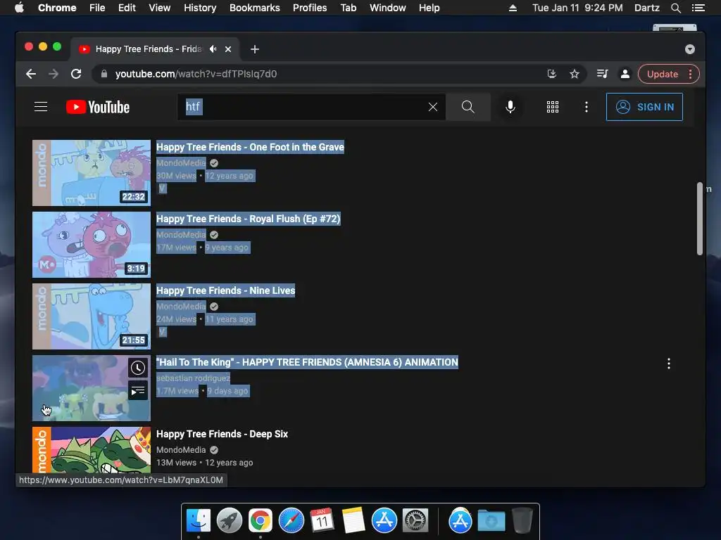The width and height of the screenshot is (721, 540).
Task: Visit MondoMedia channel under One Foot in the Grave
Action: (x=181, y=162)
